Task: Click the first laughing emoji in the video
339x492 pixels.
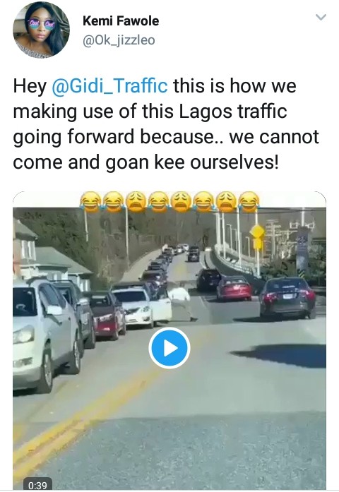Action: click(90, 202)
